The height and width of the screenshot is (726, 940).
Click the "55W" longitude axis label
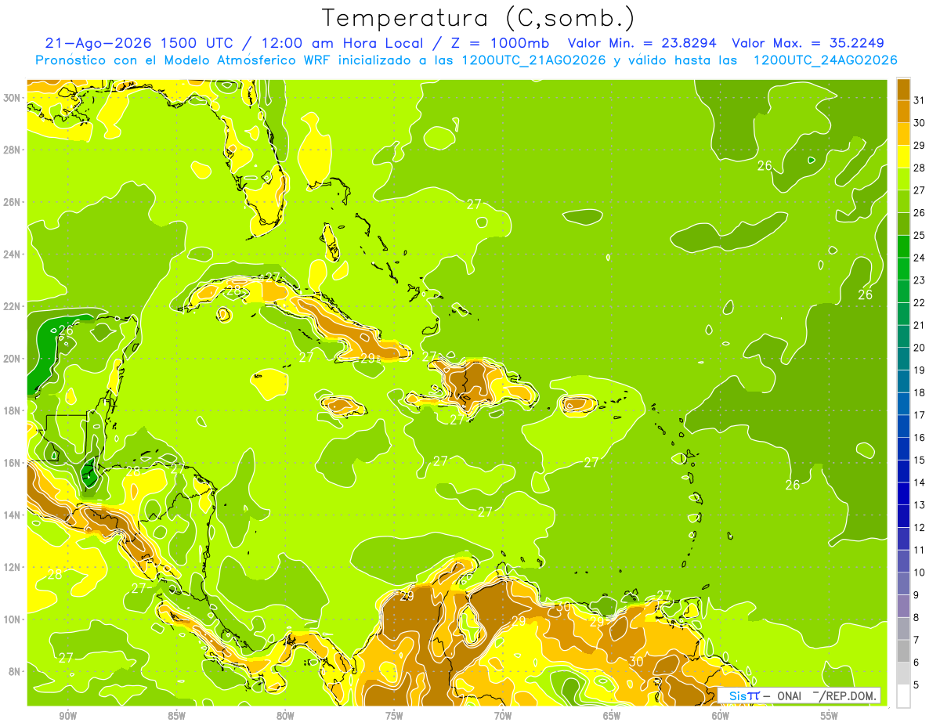pos(830,716)
